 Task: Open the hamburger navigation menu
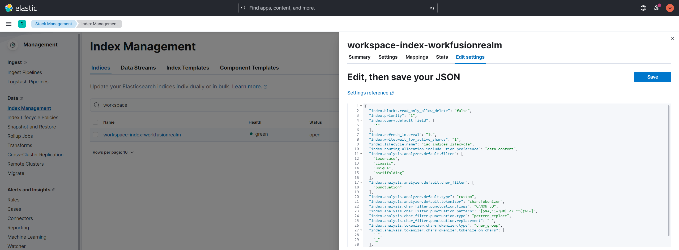point(9,24)
